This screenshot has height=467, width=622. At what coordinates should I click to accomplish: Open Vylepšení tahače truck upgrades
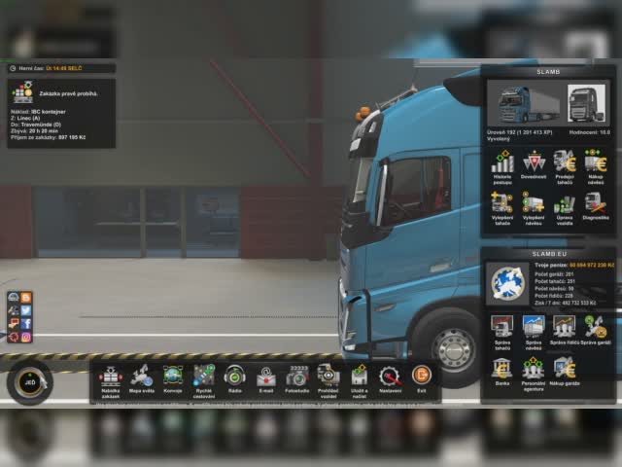pyautogui.click(x=502, y=208)
